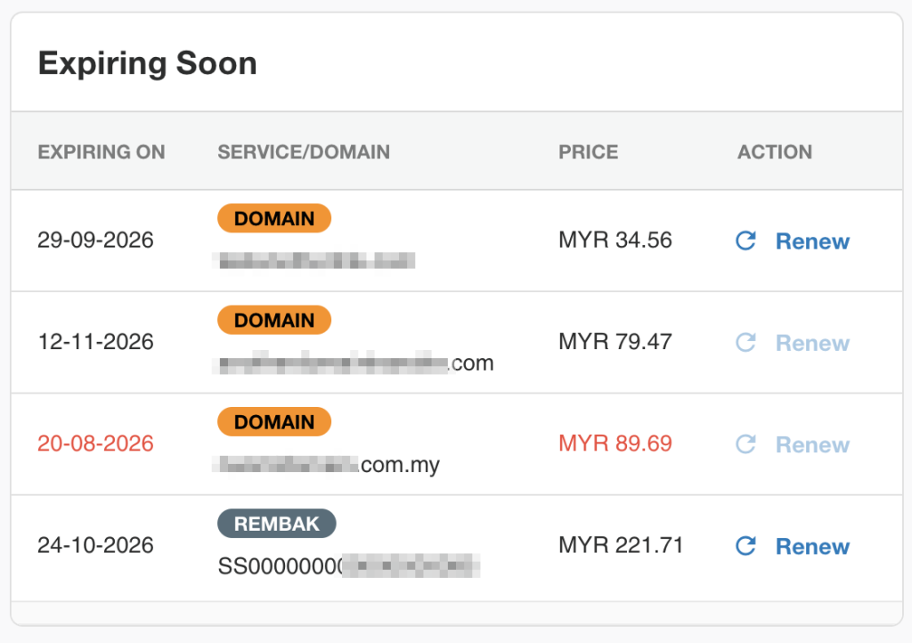The width and height of the screenshot is (912, 643).
Task: Click the red date 20-08-2026
Action: click(95, 444)
